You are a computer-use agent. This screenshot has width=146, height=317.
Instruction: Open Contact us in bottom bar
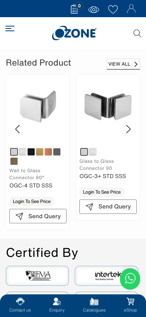click(x=20, y=305)
